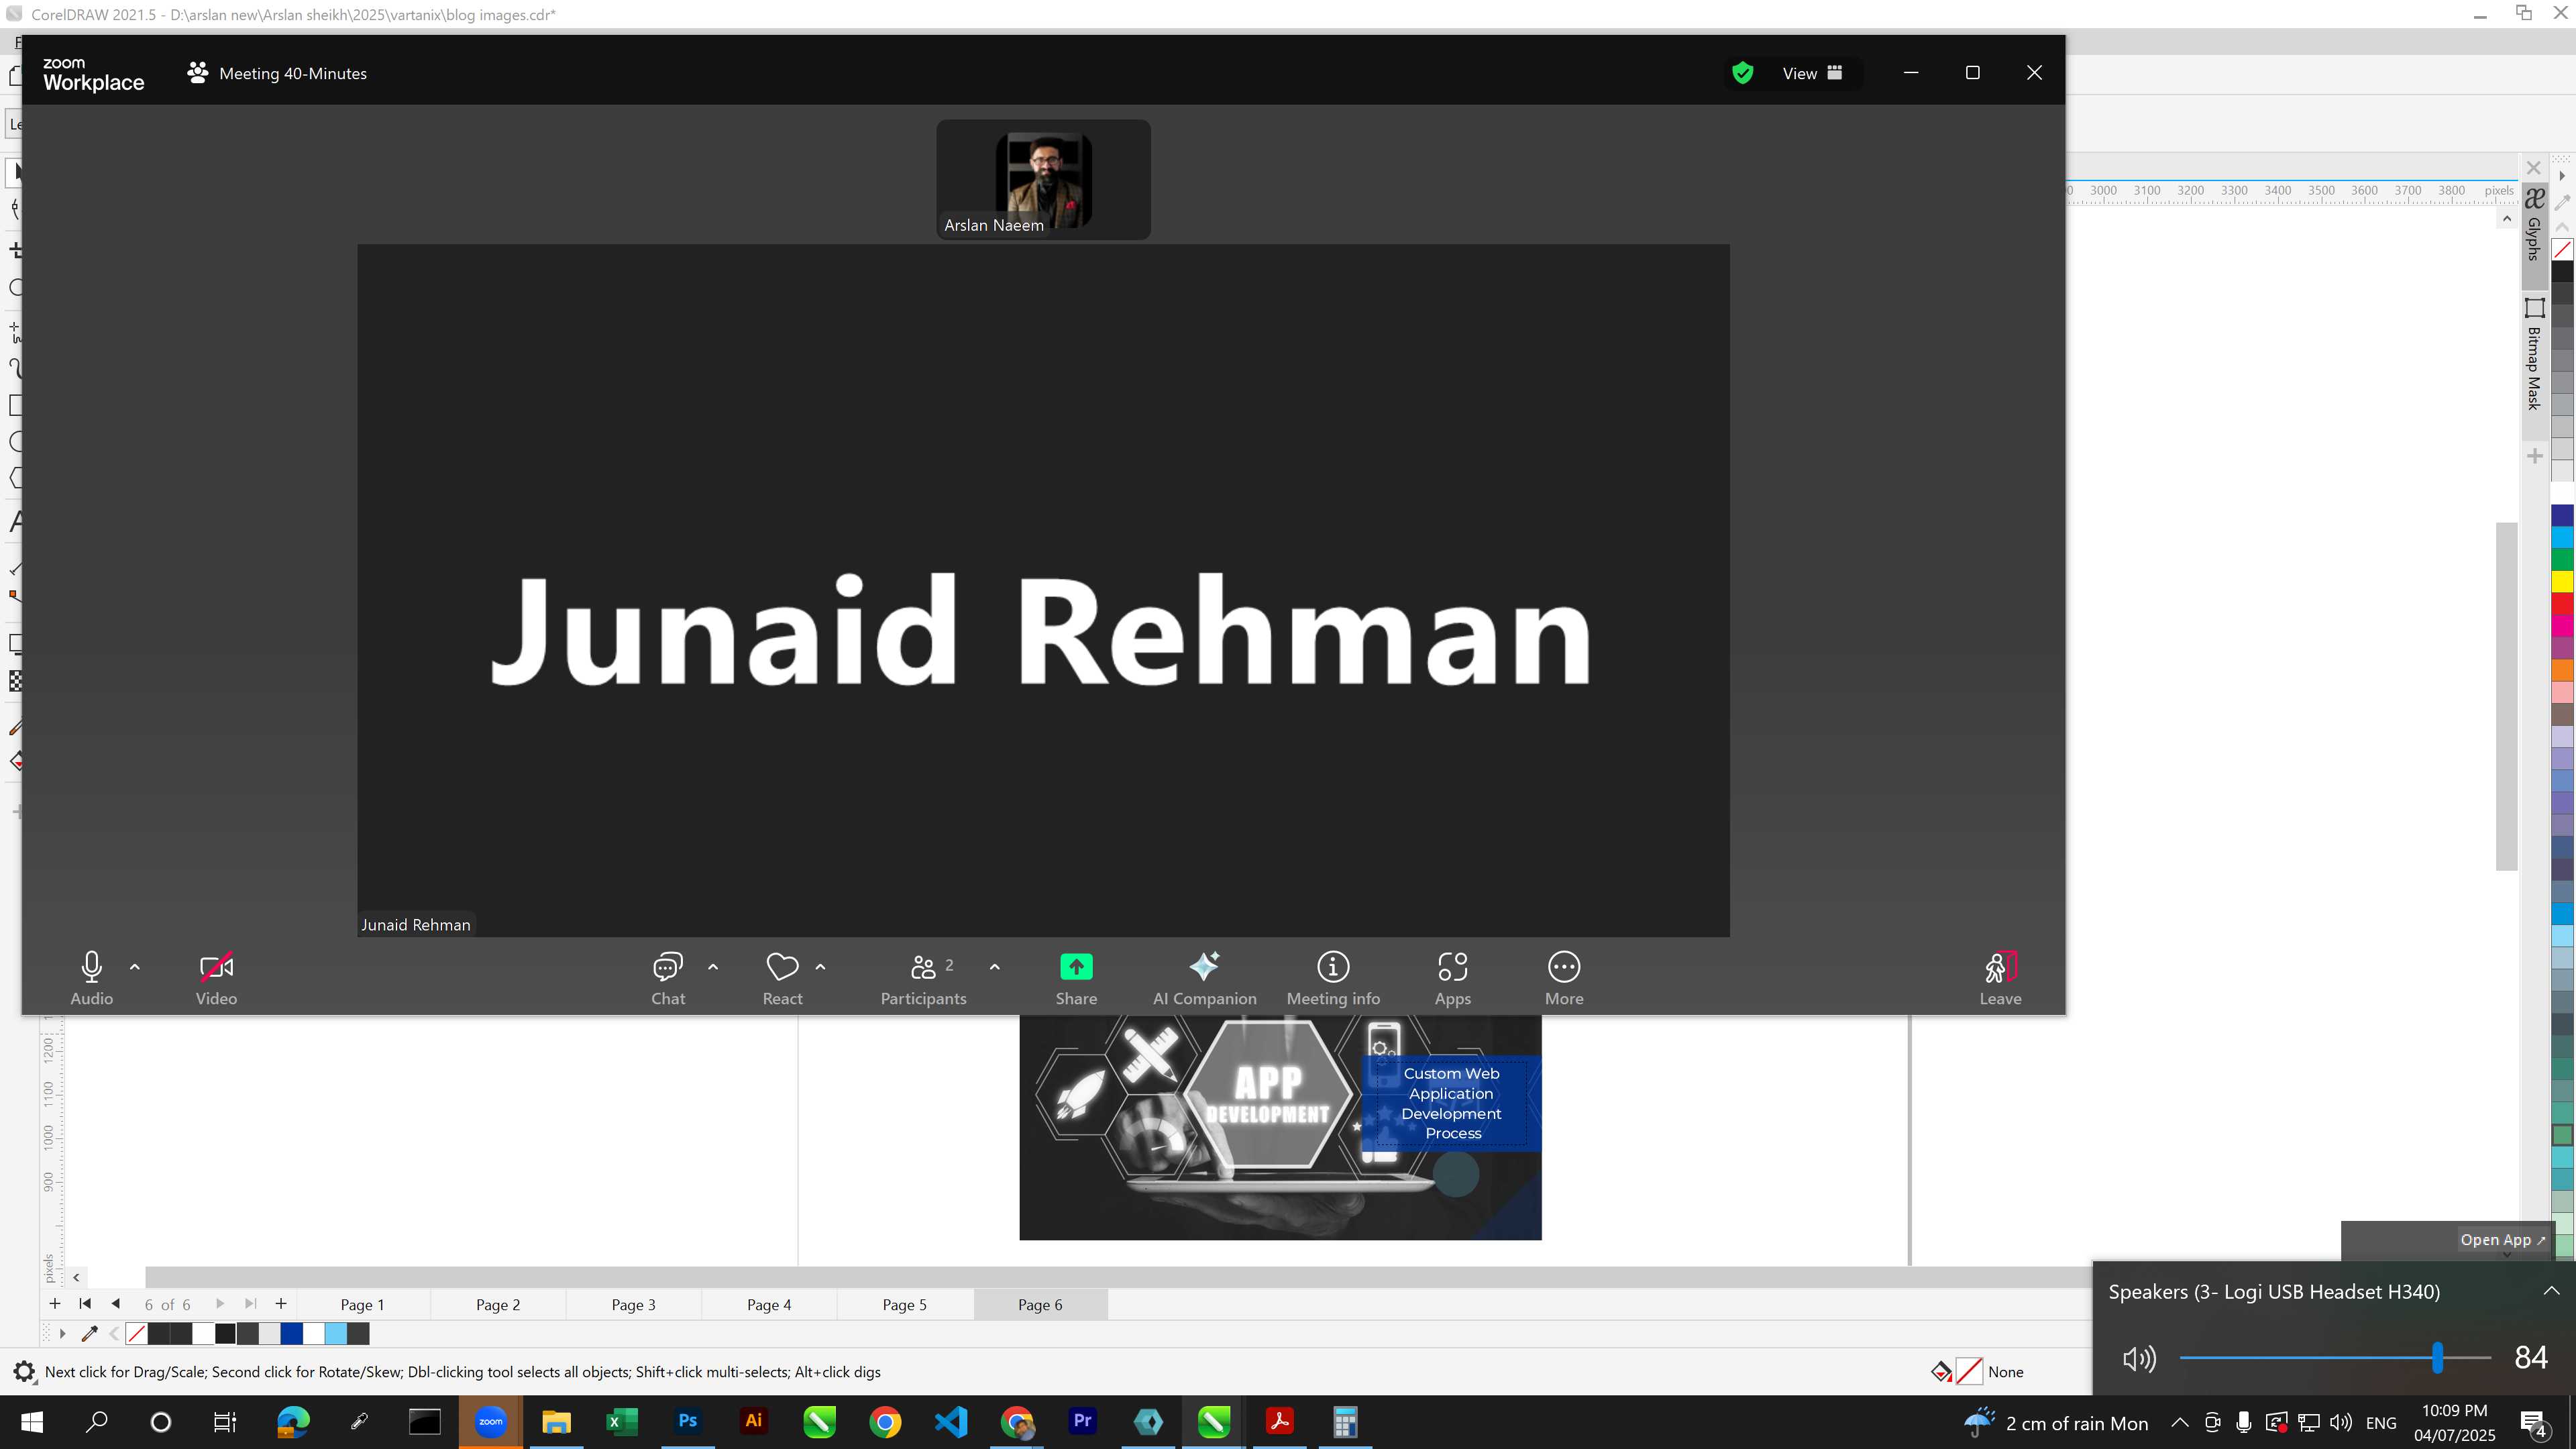
Task: Open Premiere Pro from the taskbar
Action: click(1082, 1421)
